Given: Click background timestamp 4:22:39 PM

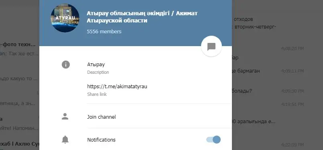Looking at the screenshot, I should (x=293, y=144).
